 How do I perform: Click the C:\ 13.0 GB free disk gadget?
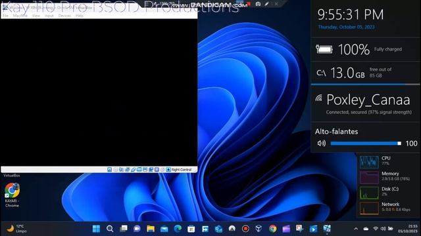pyautogui.click(x=366, y=73)
